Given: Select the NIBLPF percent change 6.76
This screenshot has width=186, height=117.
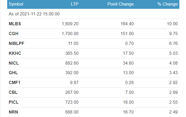Looking at the screenshot, I should point(173,43).
